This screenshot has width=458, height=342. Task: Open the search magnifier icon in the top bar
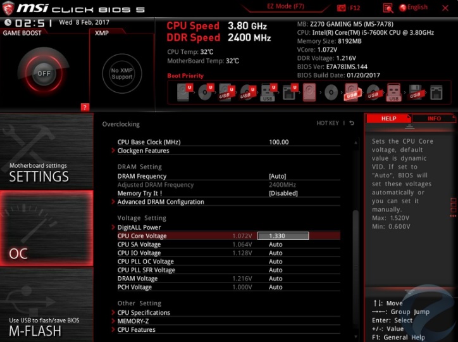[x=388, y=8]
